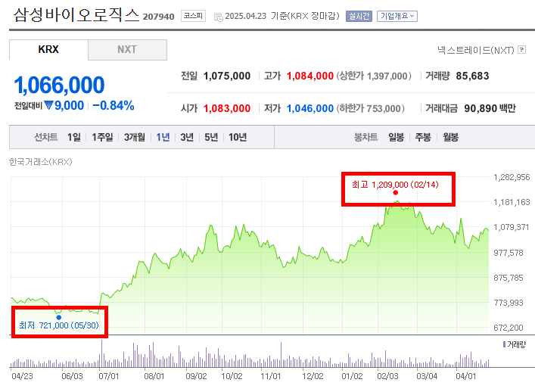Select the 3개월 line chart period
This screenshot has width=535, height=392.
click(134, 137)
